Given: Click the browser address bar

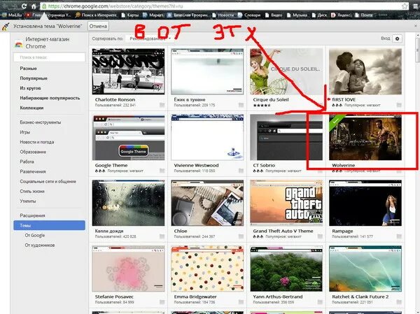Looking at the screenshot, I should (225, 6).
